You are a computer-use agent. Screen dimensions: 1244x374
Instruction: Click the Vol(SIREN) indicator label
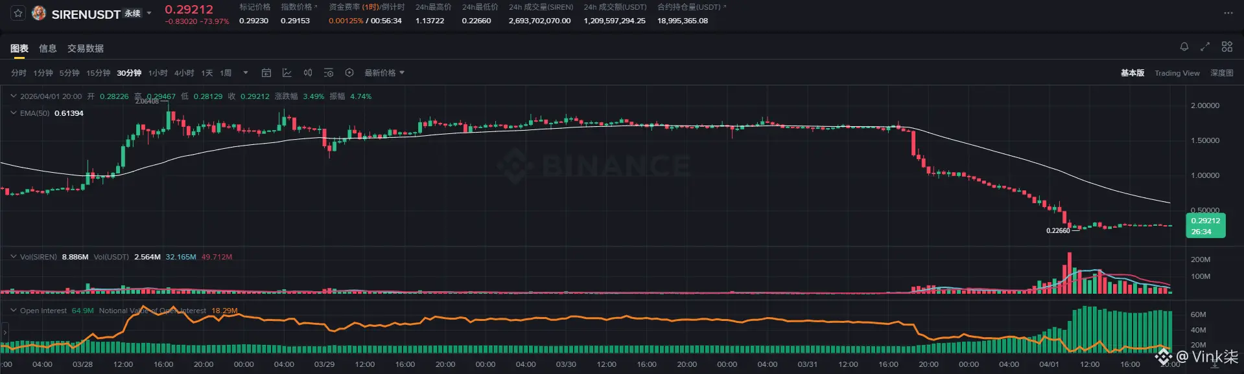pyautogui.click(x=38, y=257)
